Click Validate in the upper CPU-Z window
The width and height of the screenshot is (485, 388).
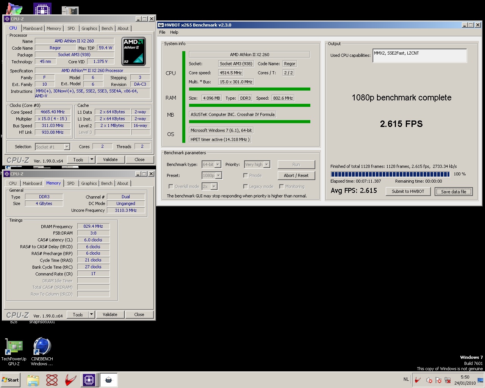[x=110, y=160]
